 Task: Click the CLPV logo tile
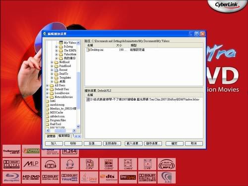pyautogui.click(x=89, y=164)
